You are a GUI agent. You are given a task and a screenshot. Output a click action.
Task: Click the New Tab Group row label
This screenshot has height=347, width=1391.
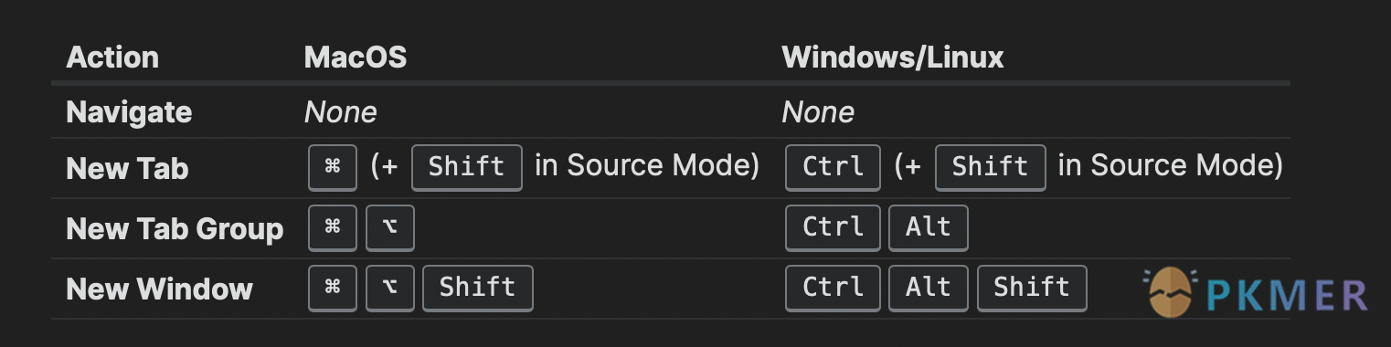click(175, 228)
